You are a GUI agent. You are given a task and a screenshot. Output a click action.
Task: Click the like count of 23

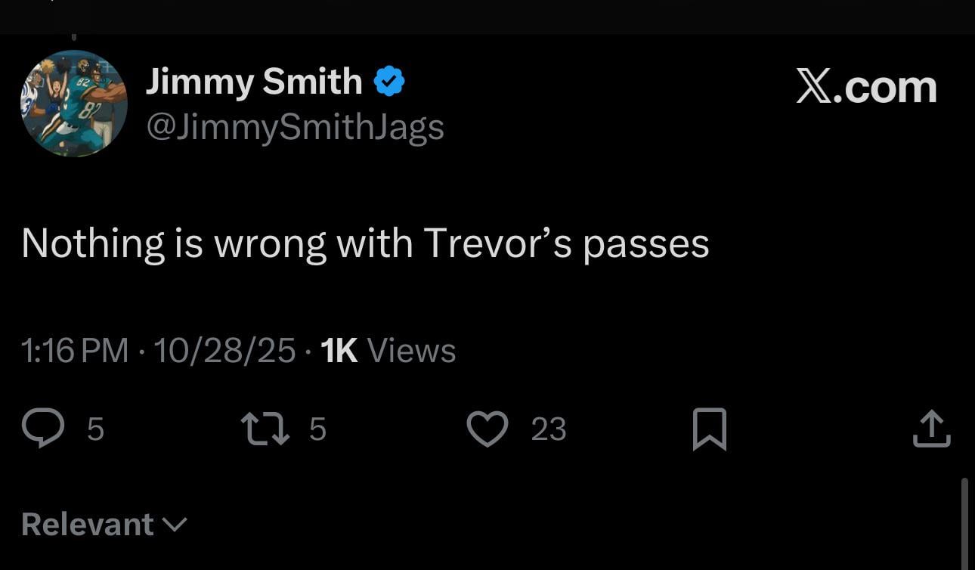point(549,429)
